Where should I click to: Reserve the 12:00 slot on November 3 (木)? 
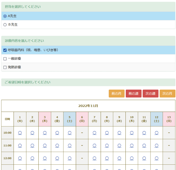click(x=45, y=158)
